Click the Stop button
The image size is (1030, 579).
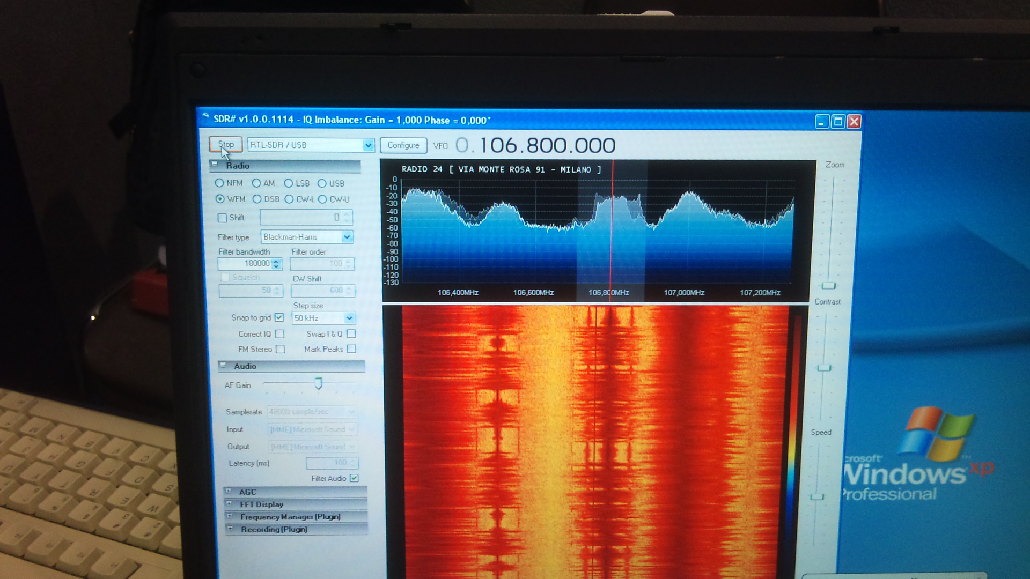[x=225, y=144]
